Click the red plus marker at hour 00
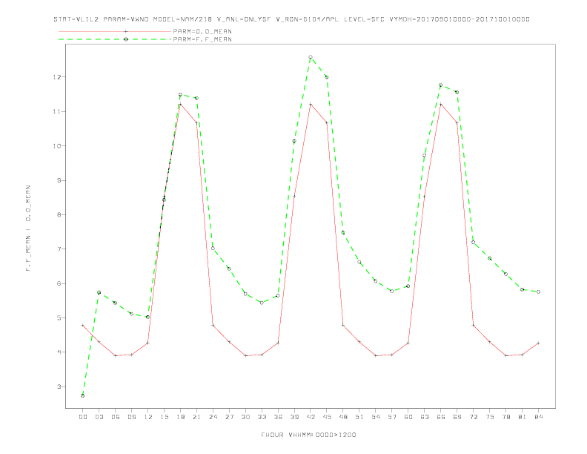The height and width of the screenshot is (454, 587). click(x=83, y=325)
